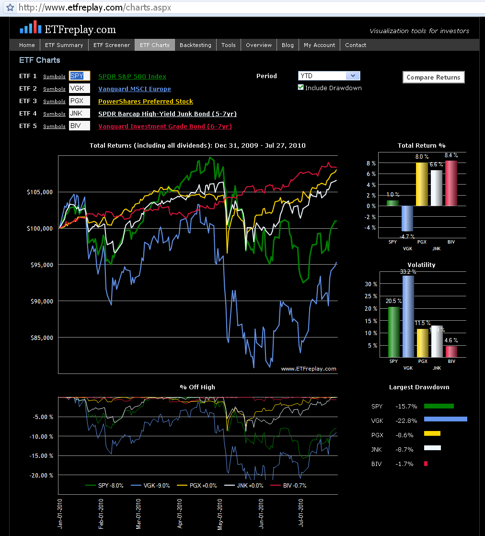Click the bookmark star icon in address bar
Screen dimensions: 485x536
(x=10, y=7)
